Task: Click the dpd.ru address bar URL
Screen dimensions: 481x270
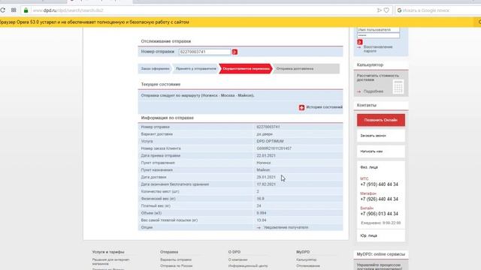Action: coord(68,10)
